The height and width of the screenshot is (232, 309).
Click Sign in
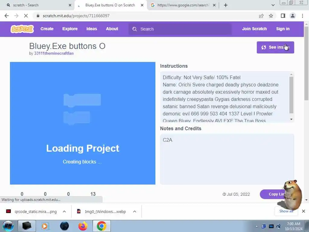[283, 29]
